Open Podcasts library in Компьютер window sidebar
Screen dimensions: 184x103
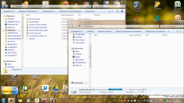pos(78,54)
